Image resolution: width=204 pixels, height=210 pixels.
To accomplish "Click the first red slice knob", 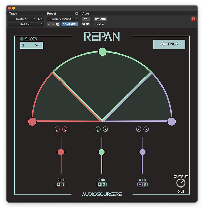I will [x=57, y=129].
